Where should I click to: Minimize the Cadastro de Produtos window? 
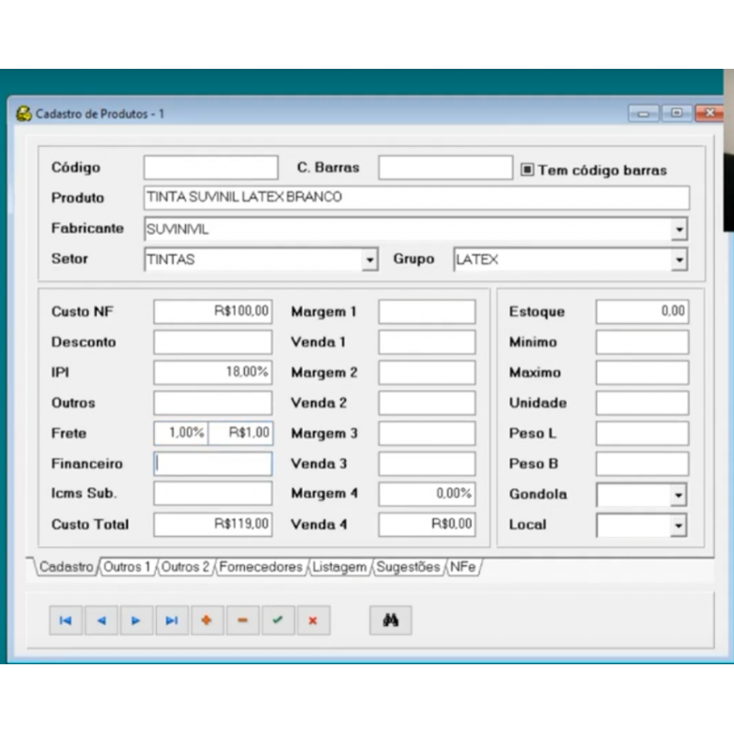pos(644,113)
